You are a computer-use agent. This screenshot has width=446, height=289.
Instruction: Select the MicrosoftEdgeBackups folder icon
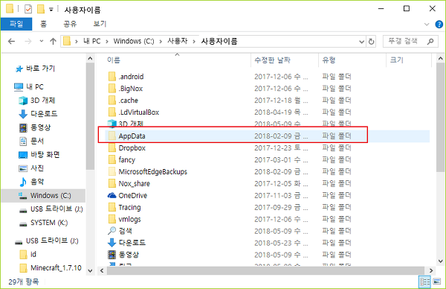[x=112, y=171]
